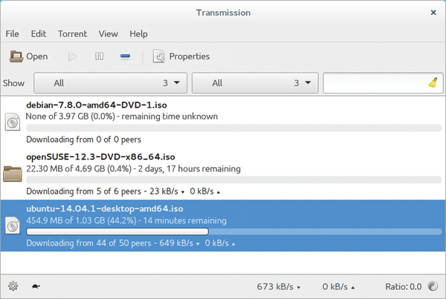Toggle turtle alternative speed limits

(36, 286)
